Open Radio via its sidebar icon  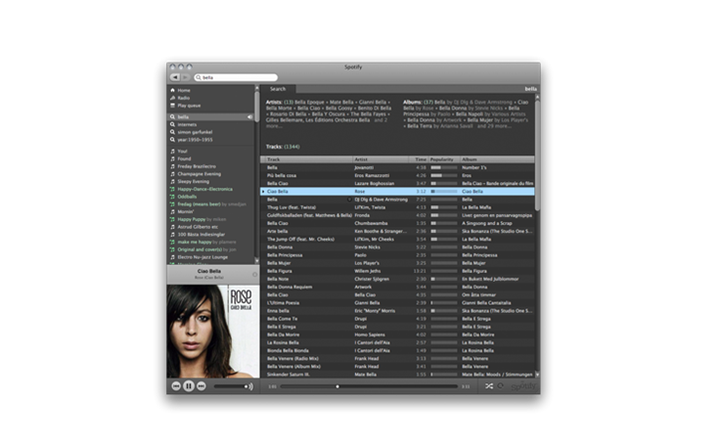click(x=172, y=98)
